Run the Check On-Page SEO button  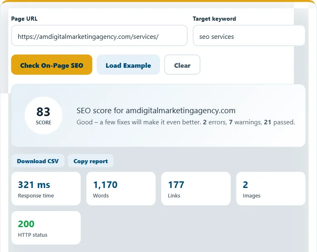pyautogui.click(x=52, y=65)
